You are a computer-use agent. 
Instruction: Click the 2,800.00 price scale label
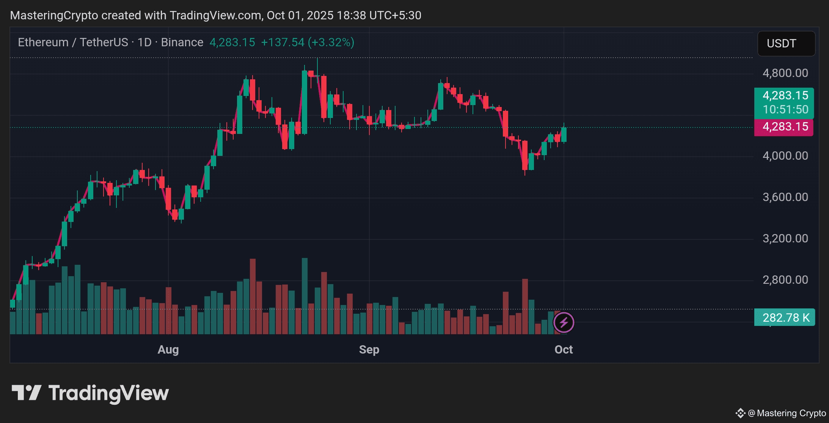tap(785, 280)
